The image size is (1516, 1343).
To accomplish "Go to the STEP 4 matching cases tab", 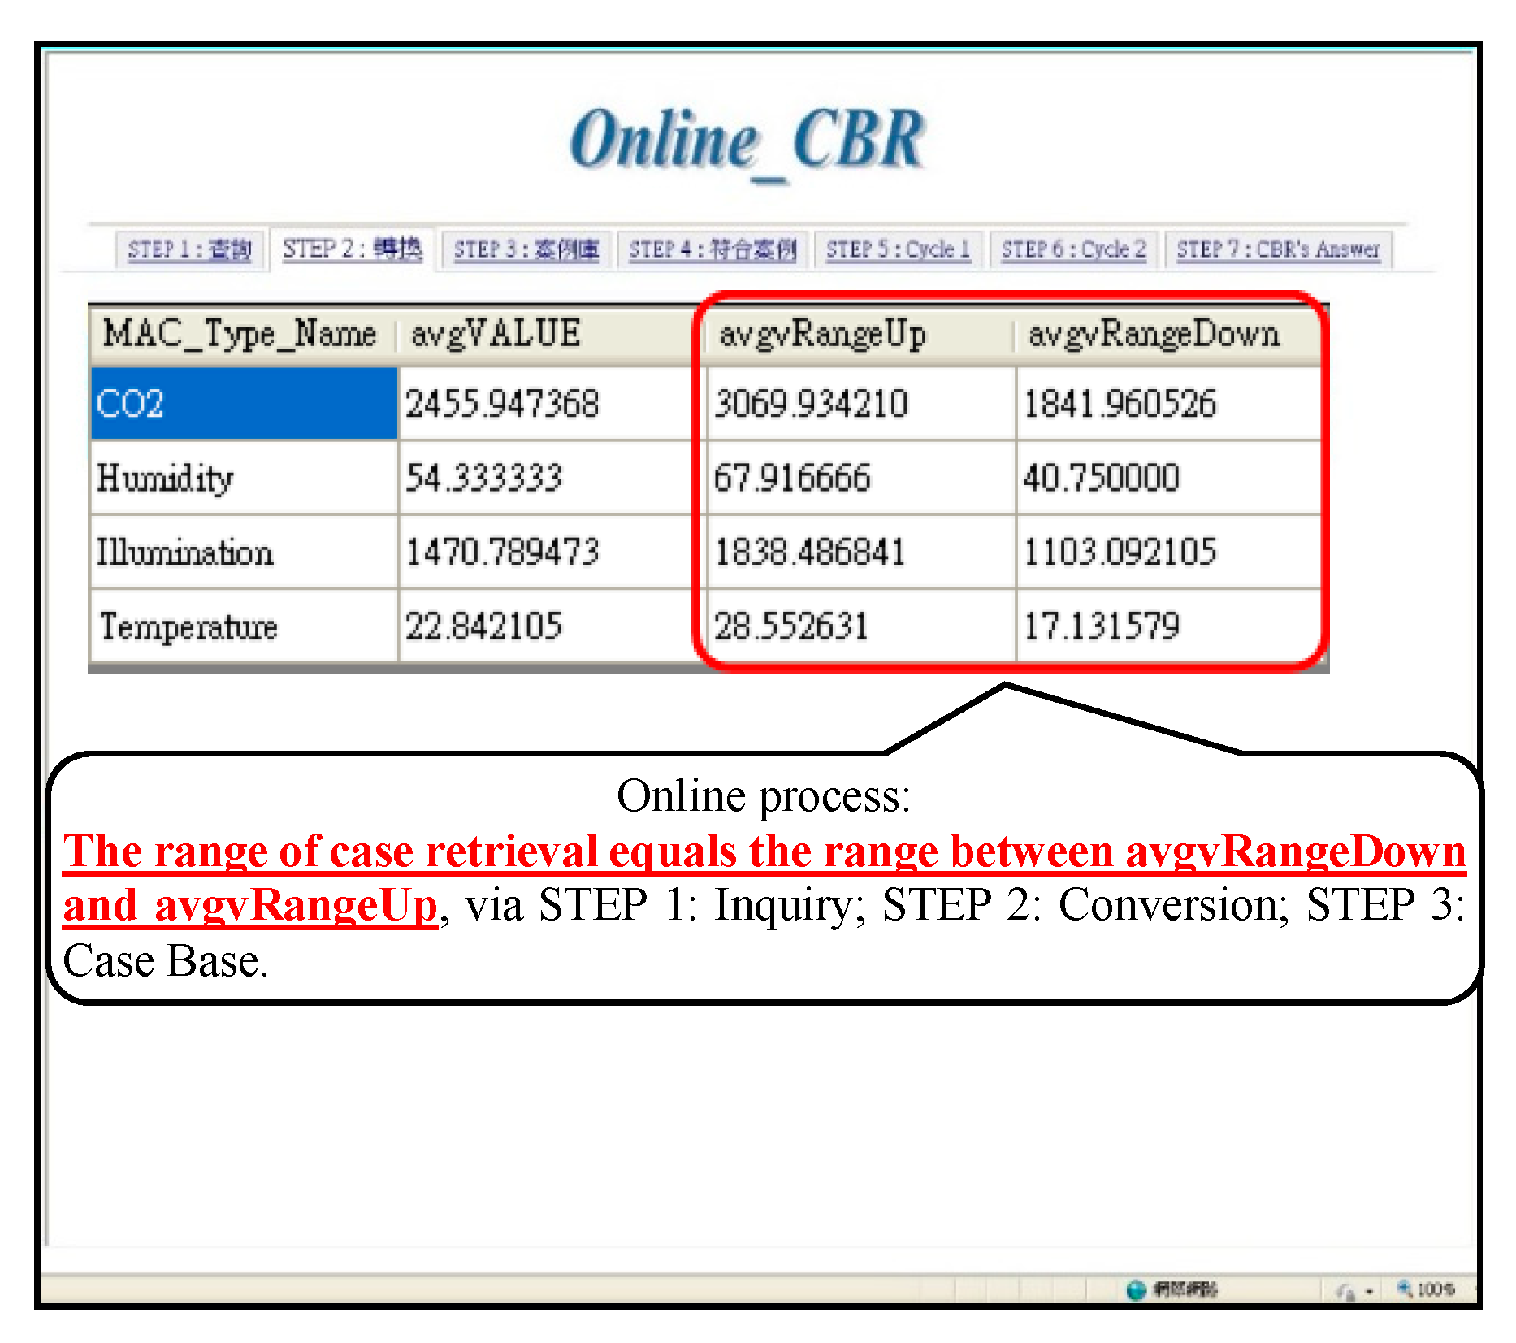I will pyautogui.click(x=713, y=249).
